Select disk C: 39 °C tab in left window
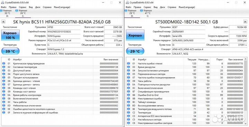This screenshot has width=249, height=127. [23, 13]
